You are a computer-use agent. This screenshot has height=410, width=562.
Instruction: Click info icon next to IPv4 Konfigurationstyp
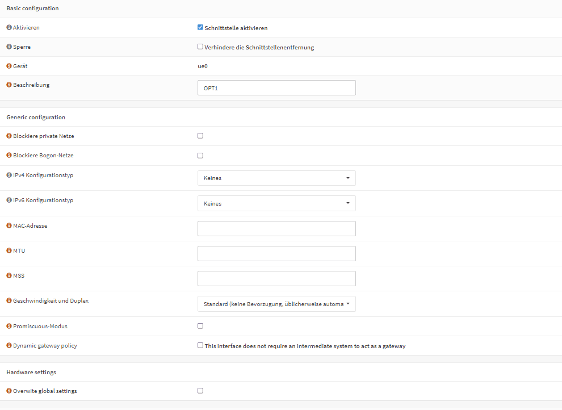[9, 175]
